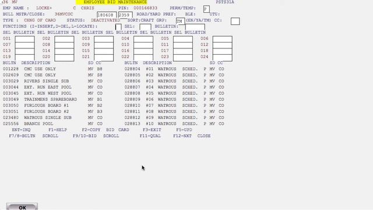Click bulletin selection box 022
Screen dimensions: 373x210
(143, 57)
